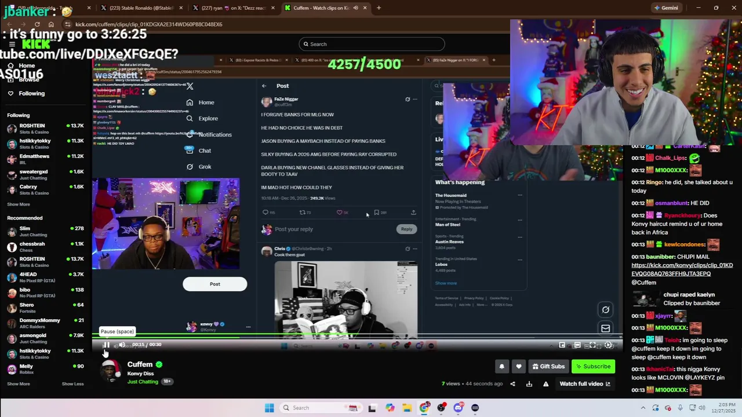Launch Copilot from the taskbar

[x=390, y=408]
